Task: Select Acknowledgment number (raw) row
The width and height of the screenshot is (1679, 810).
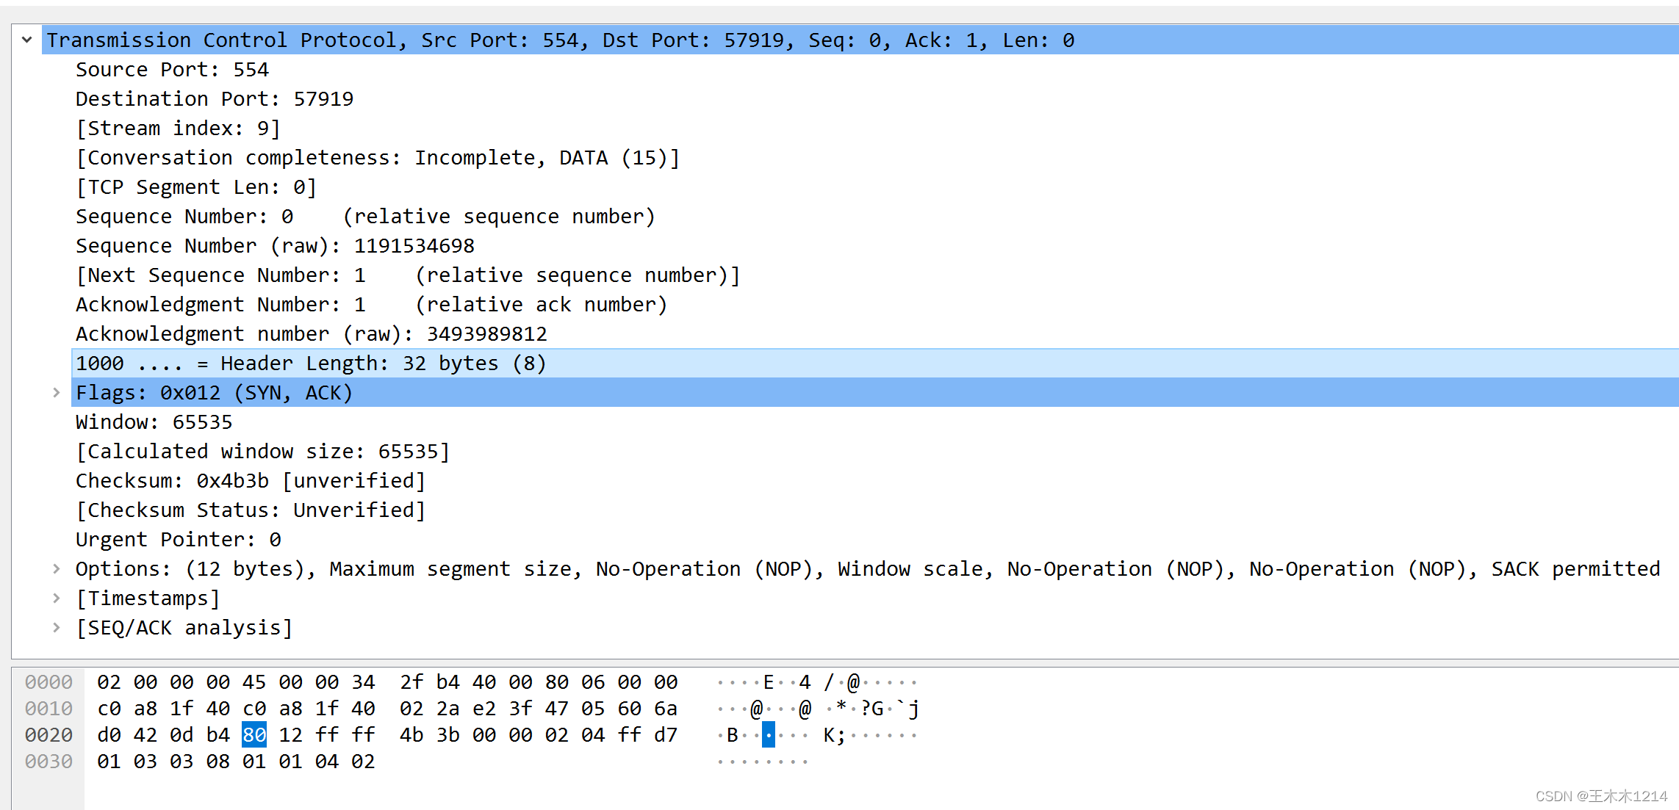Action: coord(311,334)
